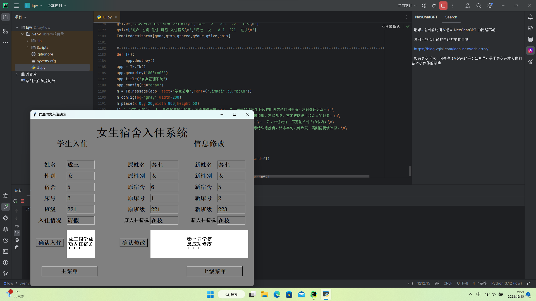Image resolution: width=536 pixels, height=301 pixels.
Task: Open IDE settings gear icon
Action: coord(490,6)
